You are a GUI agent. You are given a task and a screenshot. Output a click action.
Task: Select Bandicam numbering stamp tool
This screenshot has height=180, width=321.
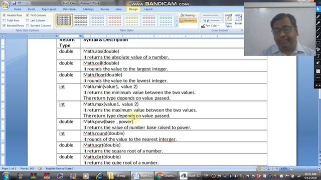tap(318, 49)
